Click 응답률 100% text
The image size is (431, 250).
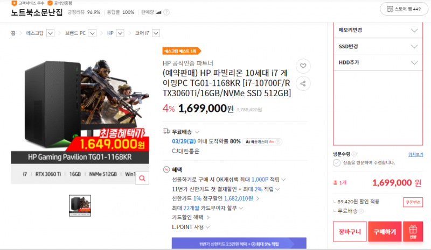point(120,12)
